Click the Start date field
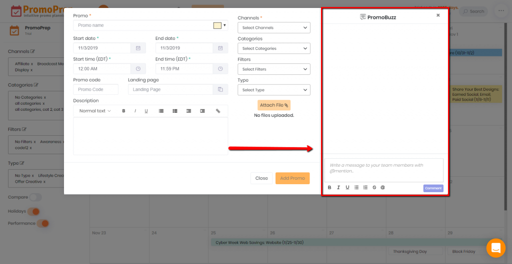The width and height of the screenshot is (512, 264). [102, 48]
